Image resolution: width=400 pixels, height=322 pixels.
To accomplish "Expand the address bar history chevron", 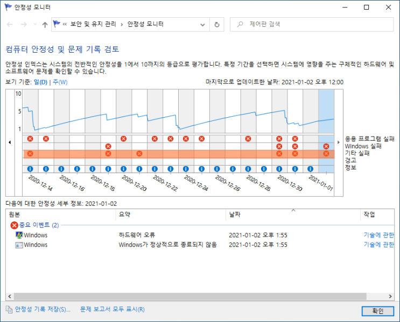I will click(x=202, y=25).
